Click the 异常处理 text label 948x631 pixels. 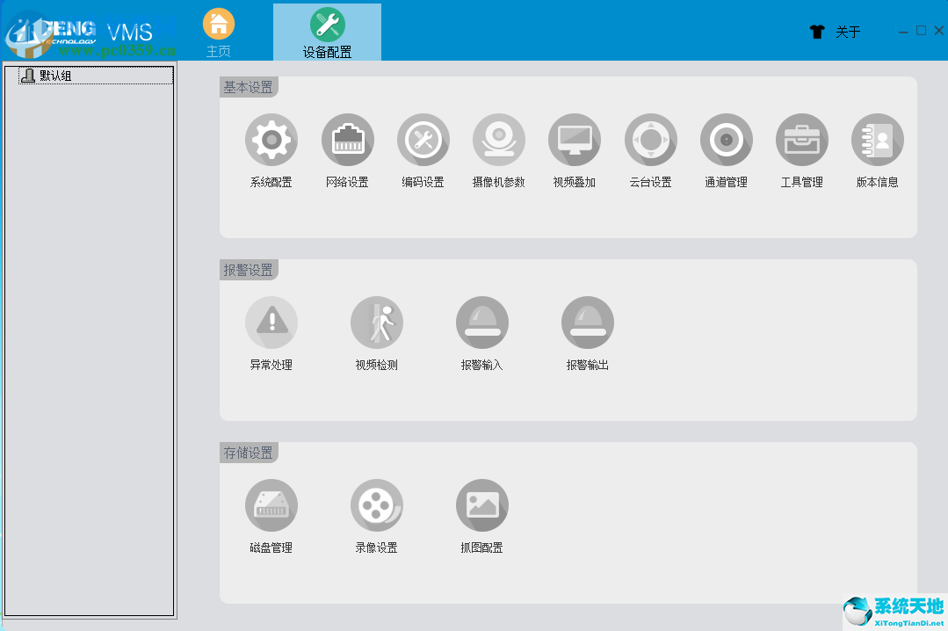point(271,365)
